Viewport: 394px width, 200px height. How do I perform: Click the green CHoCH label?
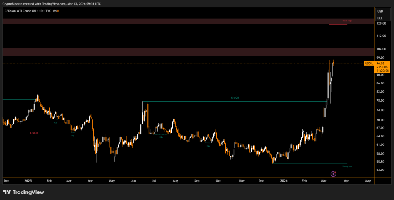click(x=235, y=98)
